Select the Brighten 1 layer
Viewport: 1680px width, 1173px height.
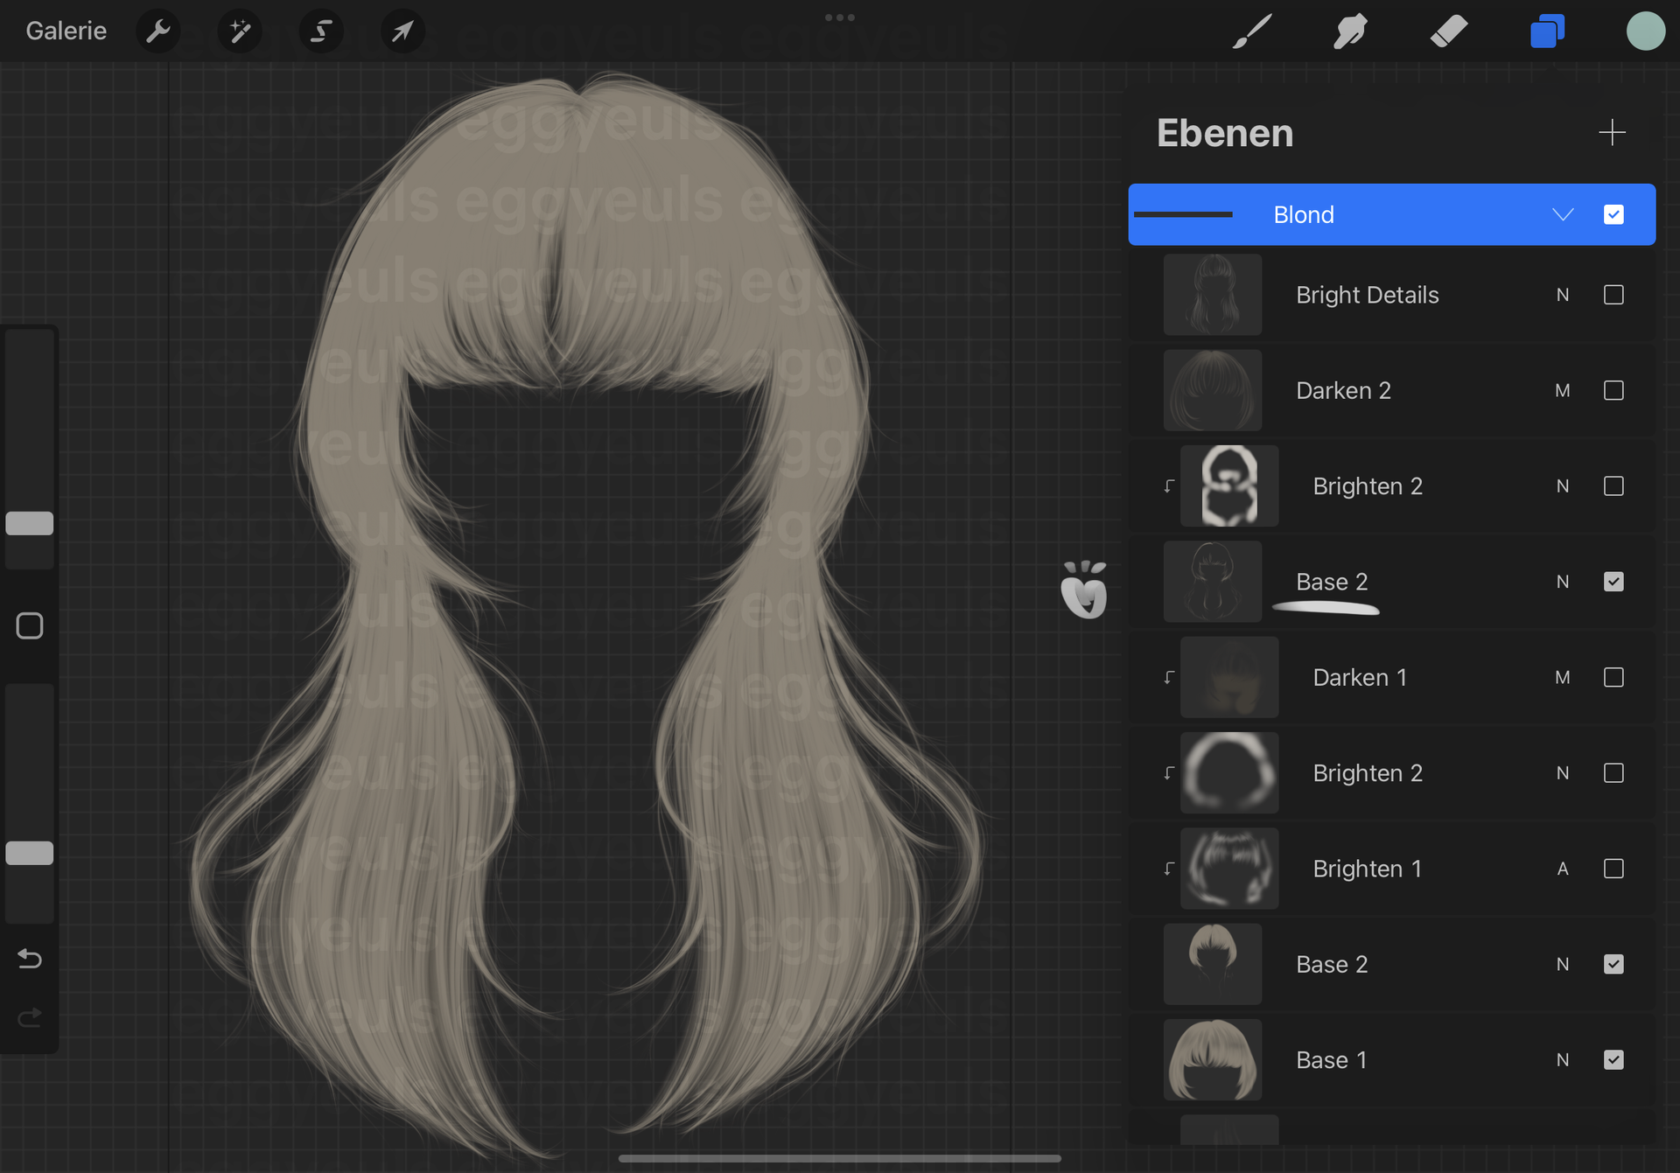pos(1367,869)
